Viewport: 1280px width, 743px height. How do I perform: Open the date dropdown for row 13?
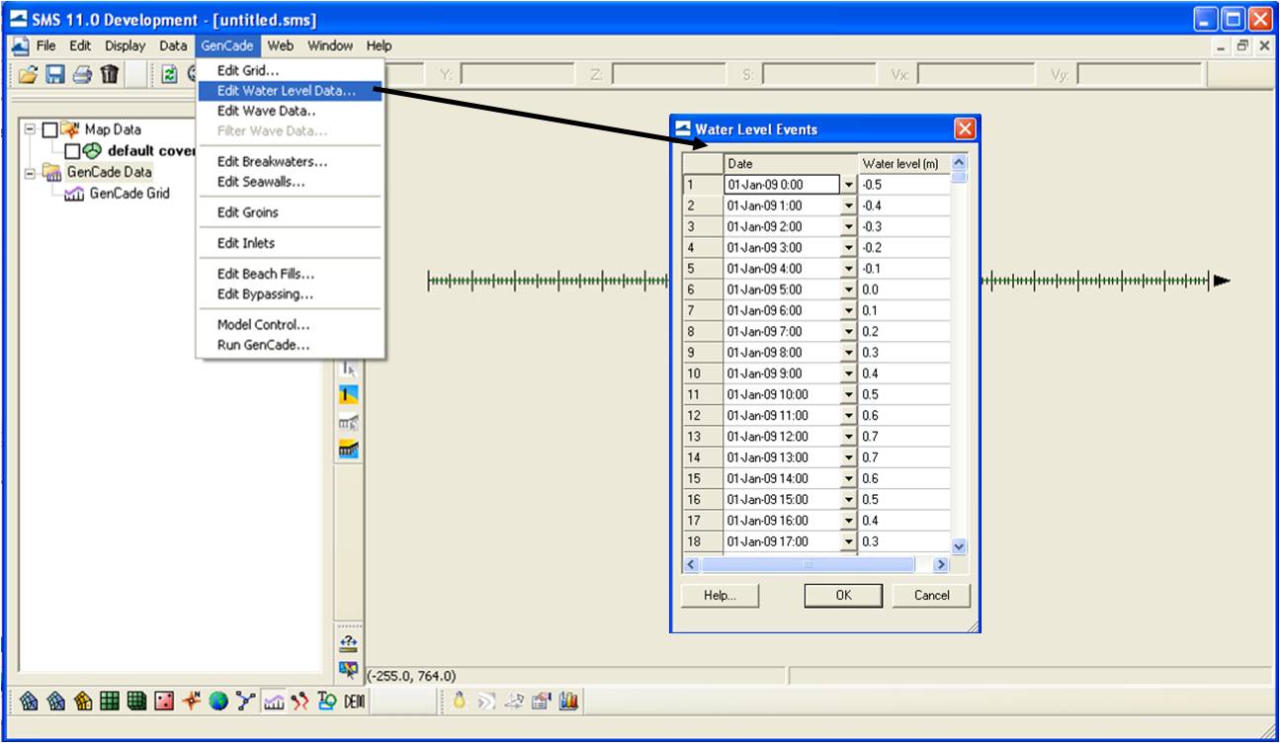coord(848,437)
